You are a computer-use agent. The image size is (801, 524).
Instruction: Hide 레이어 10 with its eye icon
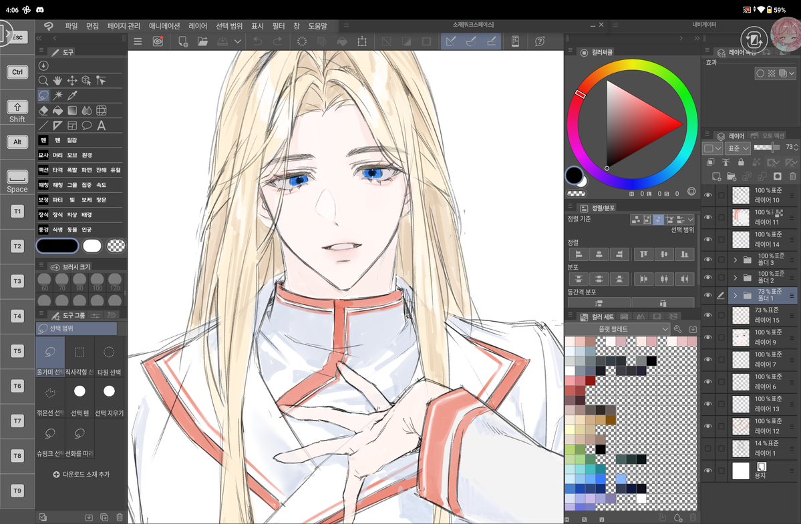tap(708, 195)
